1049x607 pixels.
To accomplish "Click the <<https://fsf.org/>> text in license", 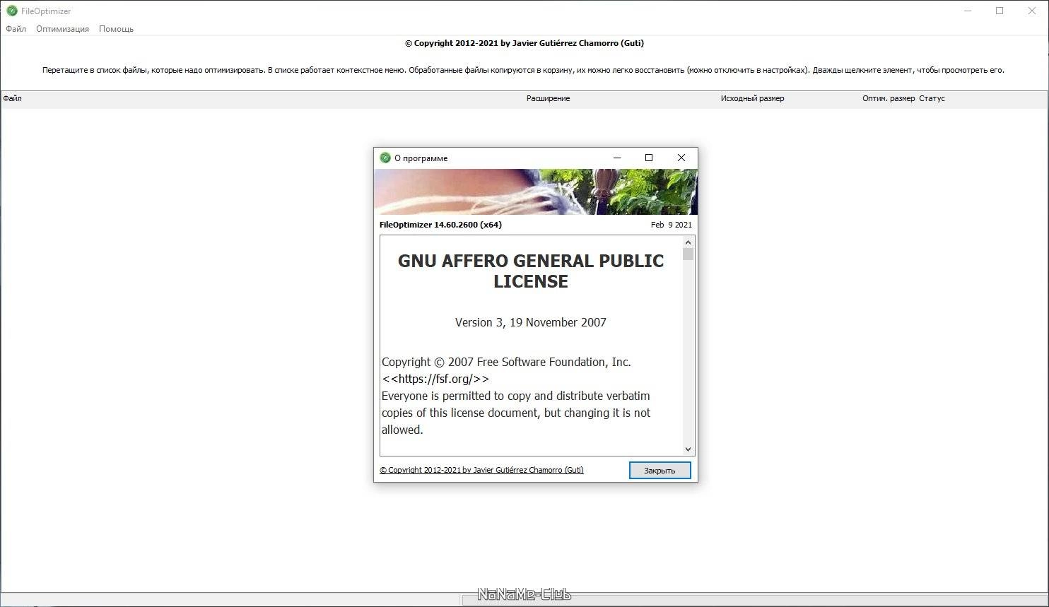I will (435, 379).
